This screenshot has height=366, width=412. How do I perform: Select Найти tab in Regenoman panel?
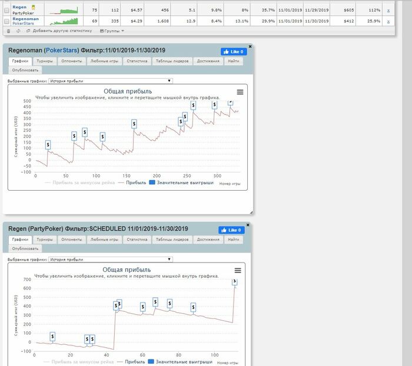coord(234,61)
